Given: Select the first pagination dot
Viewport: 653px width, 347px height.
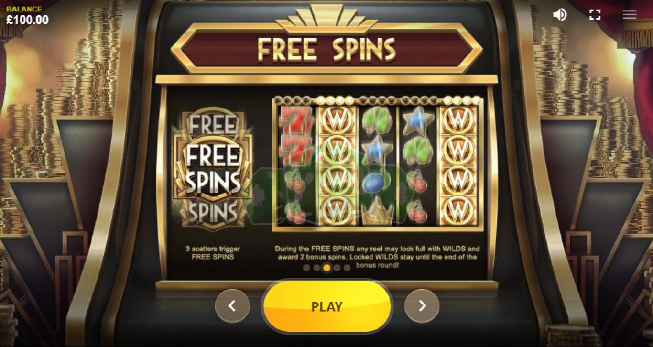Looking at the screenshot, I should click(x=306, y=268).
